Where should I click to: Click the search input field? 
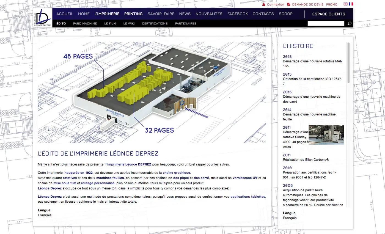pyautogui.click(x=326, y=23)
